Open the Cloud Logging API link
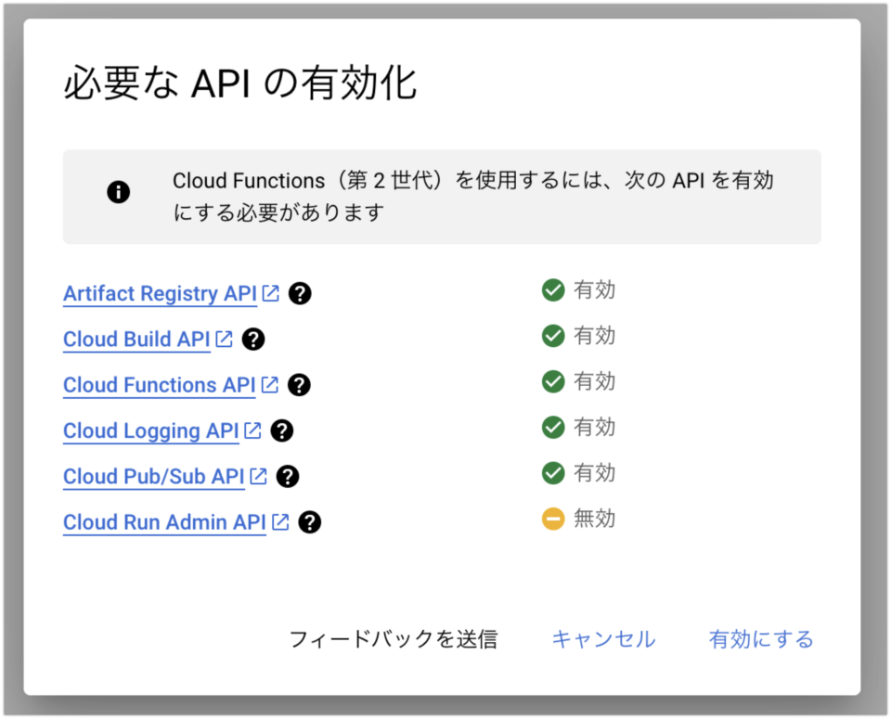Screen dimensions: 891x719 tap(150, 431)
